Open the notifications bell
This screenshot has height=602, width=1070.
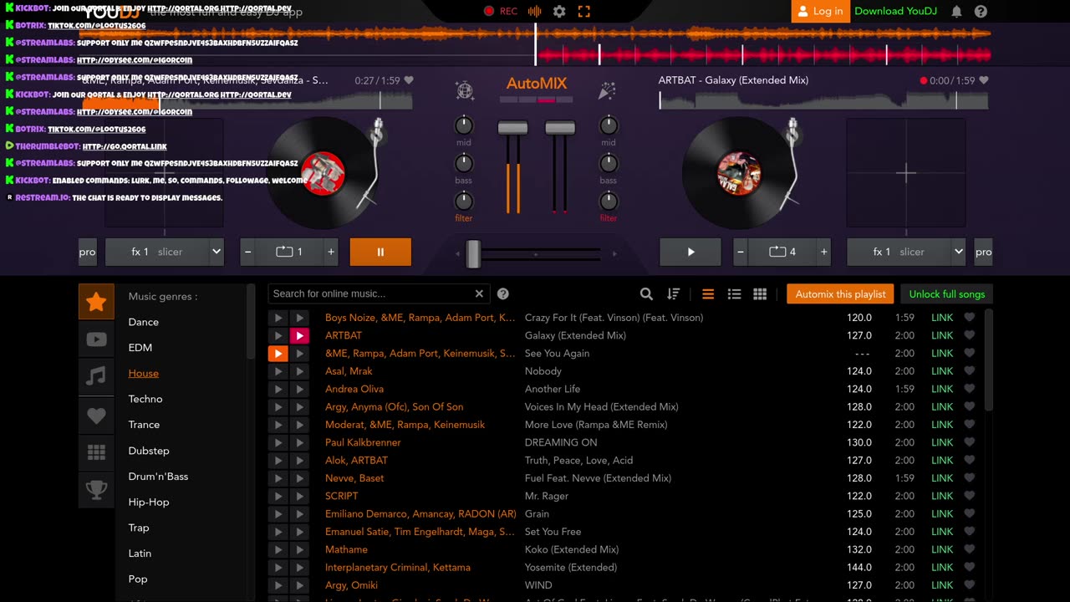click(x=956, y=11)
